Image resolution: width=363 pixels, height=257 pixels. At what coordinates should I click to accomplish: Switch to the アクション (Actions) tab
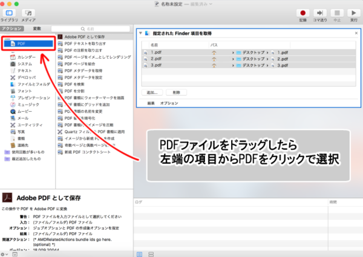(x=11, y=28)
